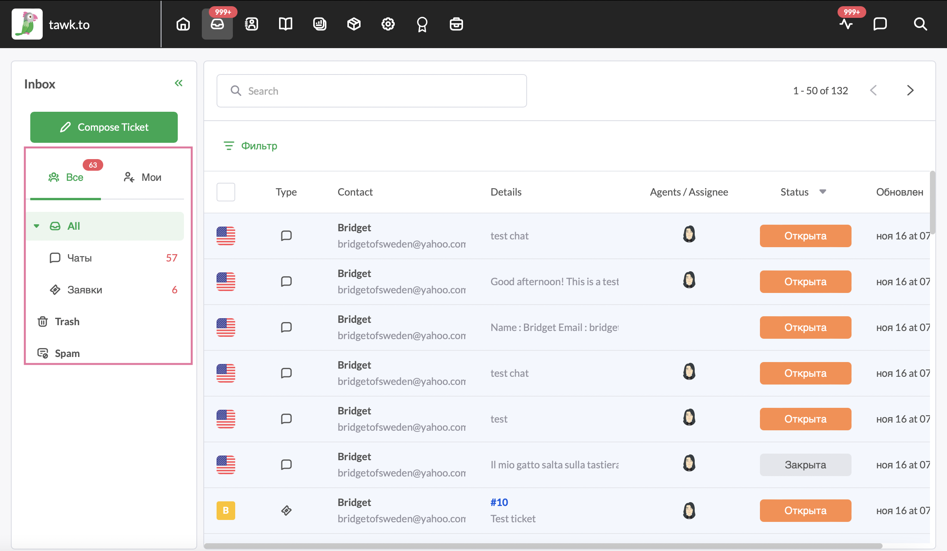Viewport: 947px width, 551px height.
Task: Click the Открыта status in first test chat row
Action: pos(806,236)
